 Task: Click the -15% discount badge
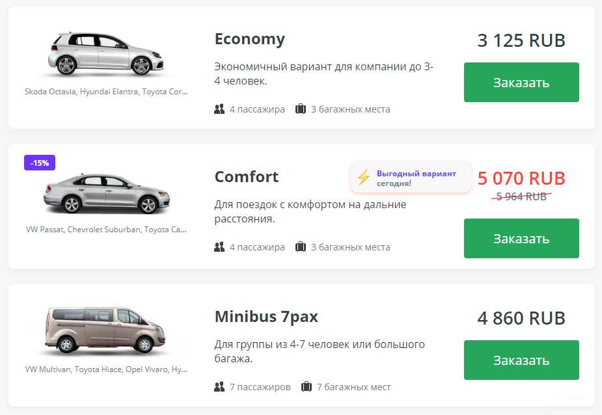[x=40, y=163]
